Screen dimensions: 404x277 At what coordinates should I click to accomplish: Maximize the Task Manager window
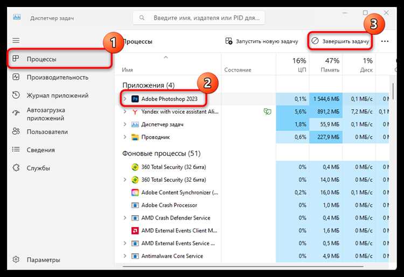[365, 12]
